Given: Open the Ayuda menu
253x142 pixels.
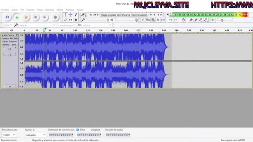Looking at the screenshot, I should pos(80,10).
